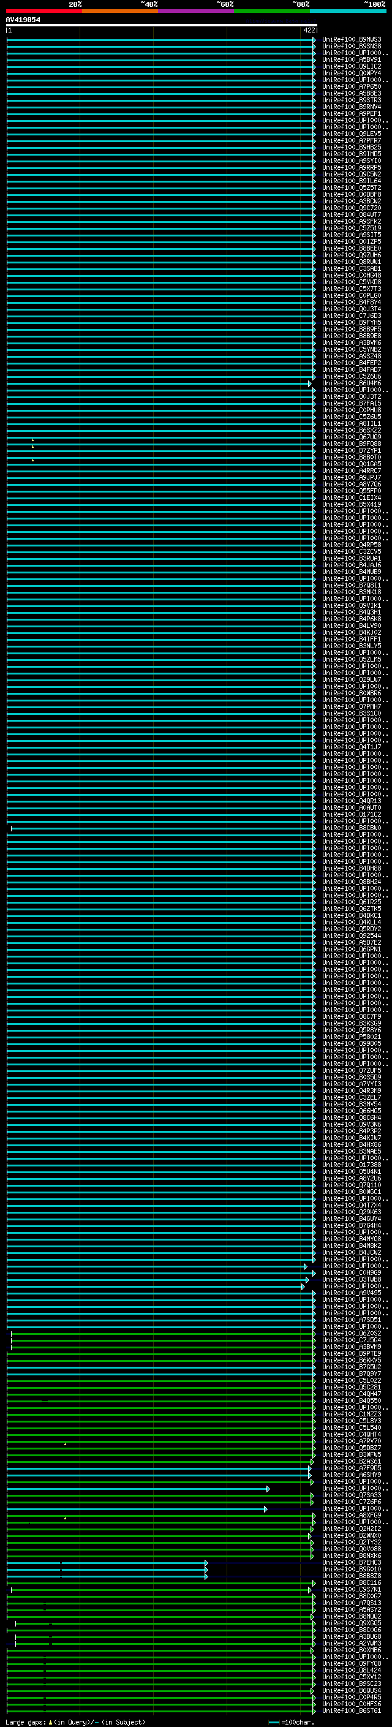Select hit UniRef100_B4MYQ8
Image resolution: width=392 pixels, height=1727 pixels.
pyautogui.click(x=351, y=1239)
